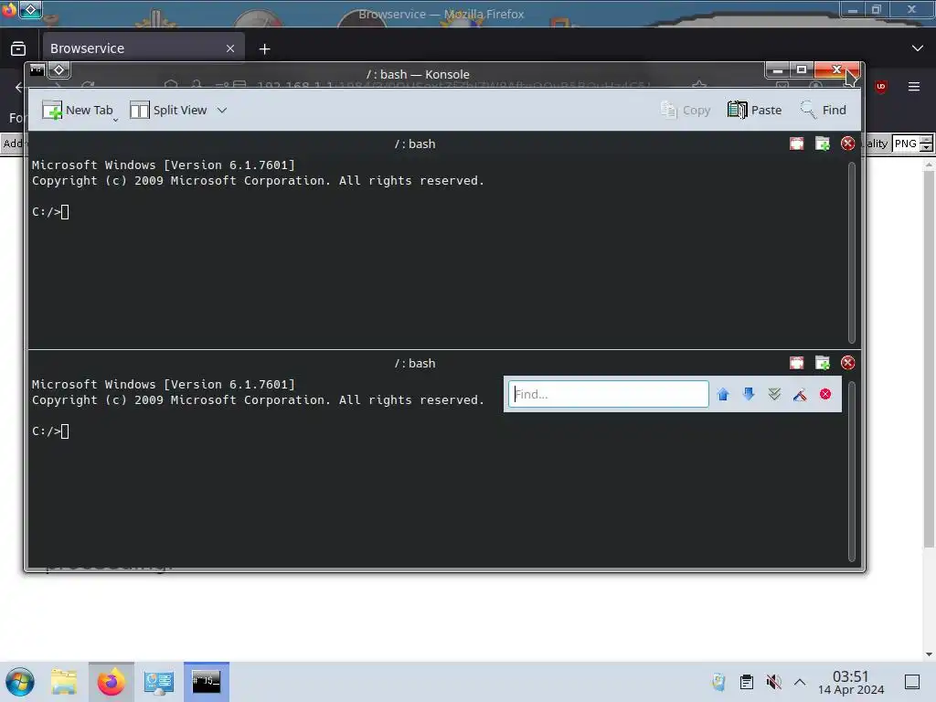The height and width of the screenshot is (702, 936).
Task: Open Firefox hamburger application menu
Action: [x=914, y=87]
